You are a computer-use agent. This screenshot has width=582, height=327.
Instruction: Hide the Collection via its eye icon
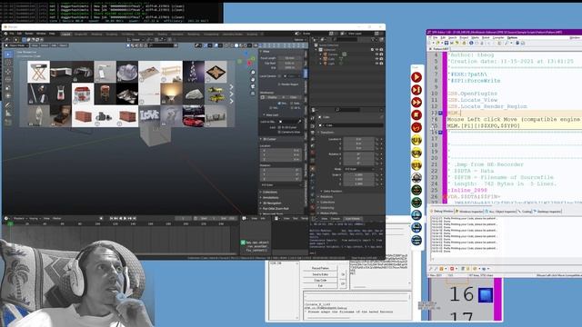pos(376,50)
